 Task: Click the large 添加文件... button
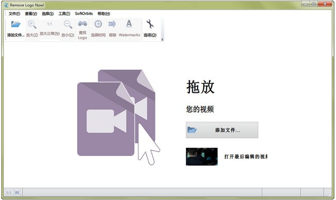coord(222,130)
